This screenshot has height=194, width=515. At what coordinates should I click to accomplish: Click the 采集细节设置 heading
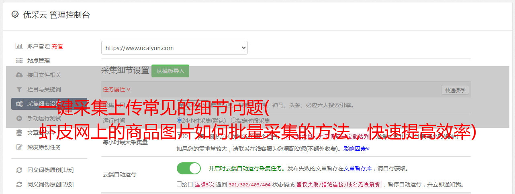125,71
